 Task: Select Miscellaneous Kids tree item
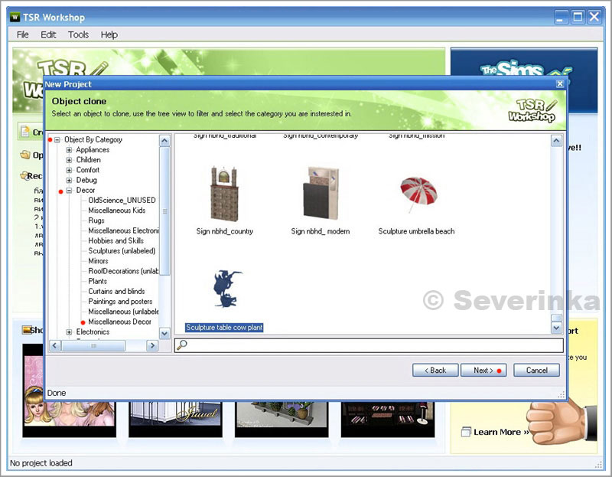(x=117, y=211)
